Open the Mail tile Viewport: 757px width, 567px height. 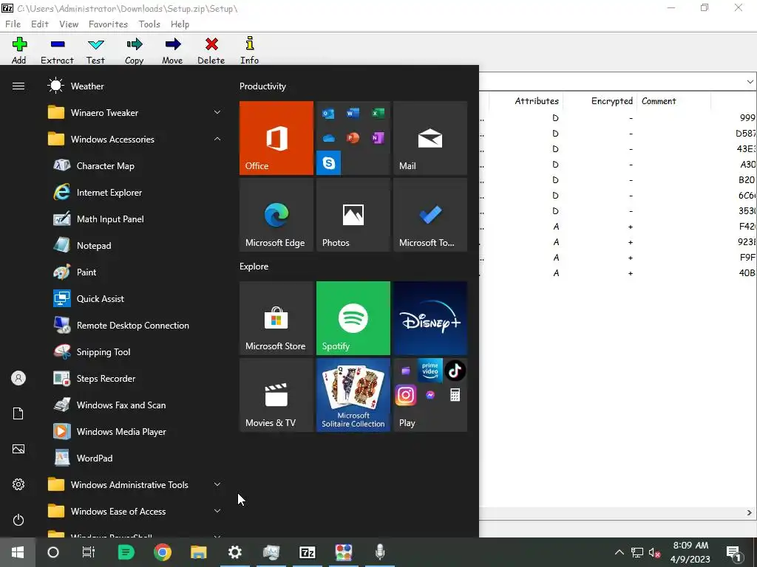pos(430,138)
